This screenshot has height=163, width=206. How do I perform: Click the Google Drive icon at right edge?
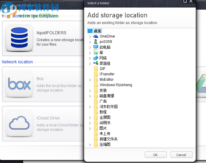201,83
